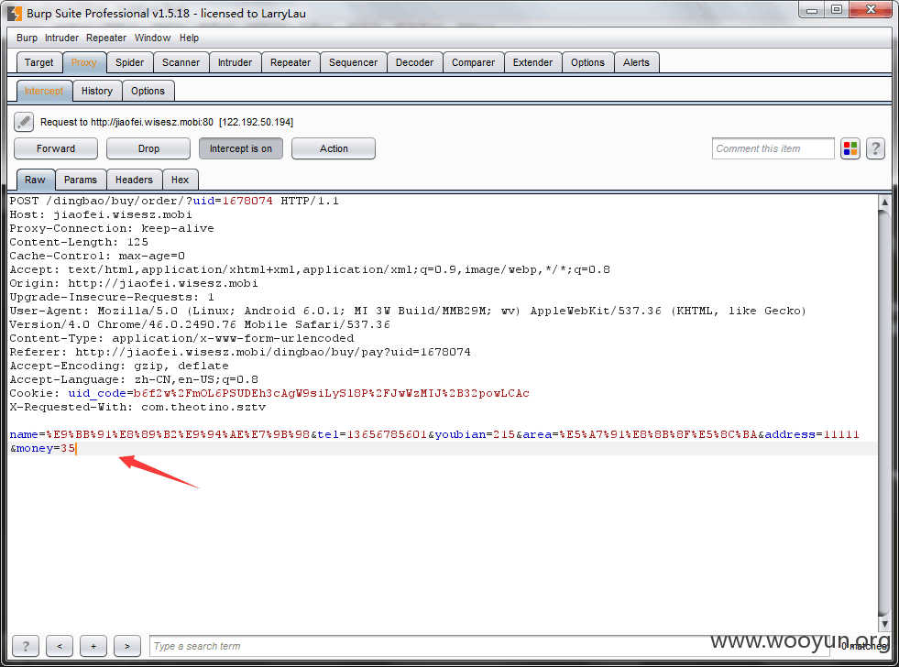Go to previous search match button

[60, 646]
